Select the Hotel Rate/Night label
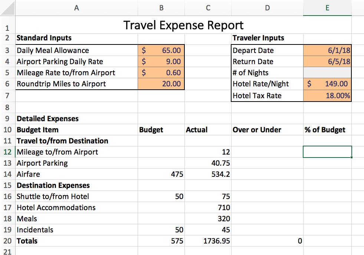 click(267, 84)
